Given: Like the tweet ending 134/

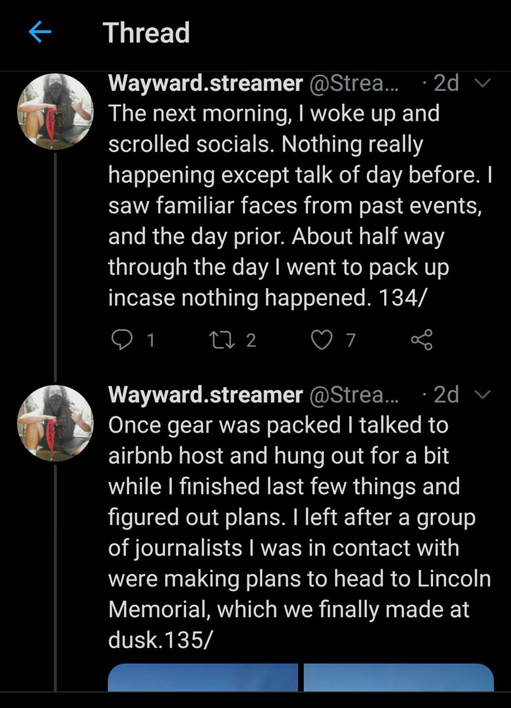Looking at the screenshot, I should [322, 340].
